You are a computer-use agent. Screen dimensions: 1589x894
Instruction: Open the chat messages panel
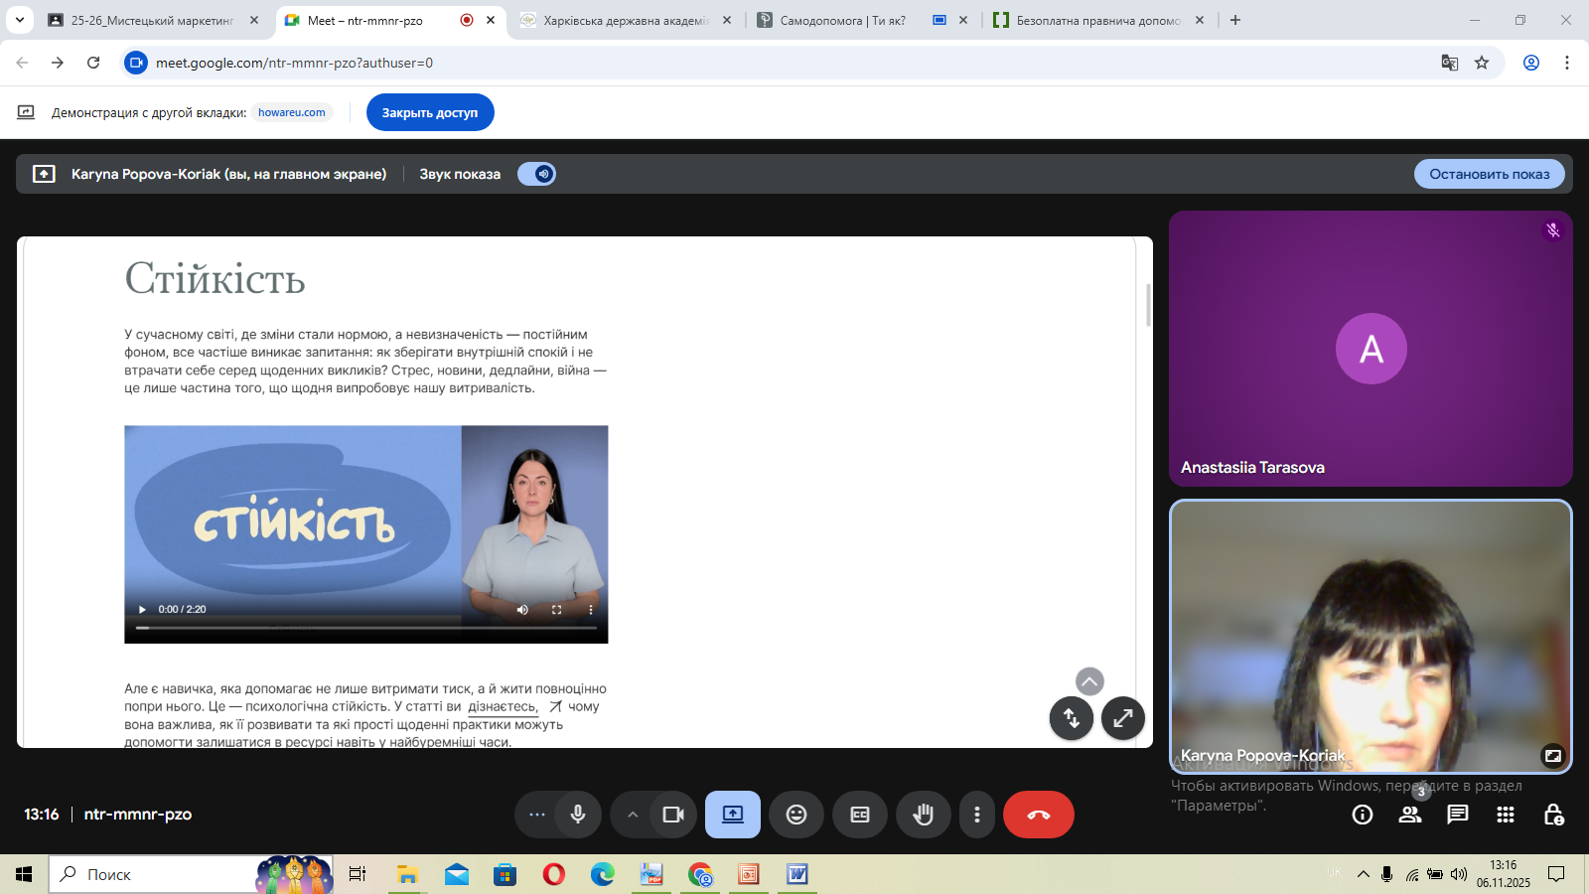point(1457,815)
